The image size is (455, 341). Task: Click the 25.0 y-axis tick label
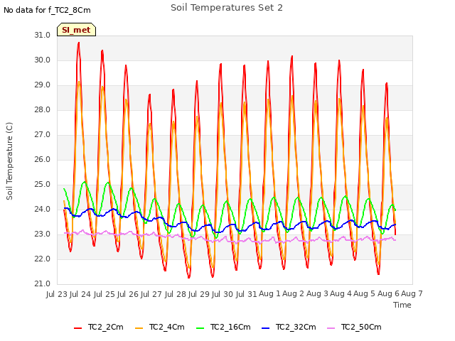tap(43, 185)
